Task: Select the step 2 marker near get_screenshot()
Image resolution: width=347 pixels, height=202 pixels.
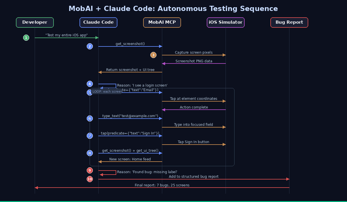Action: click(x=90, y=46)
